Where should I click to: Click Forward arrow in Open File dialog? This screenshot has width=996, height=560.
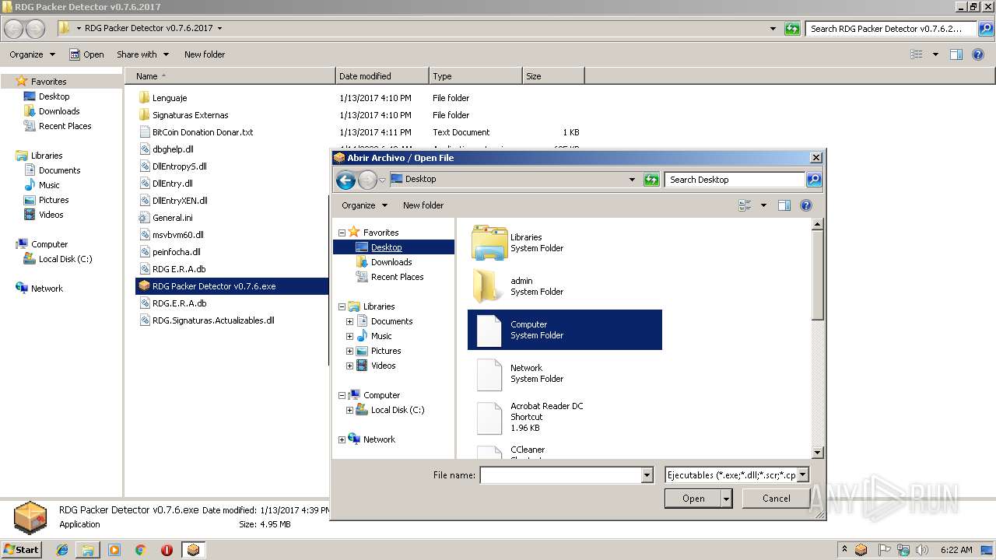click(366, 180)
